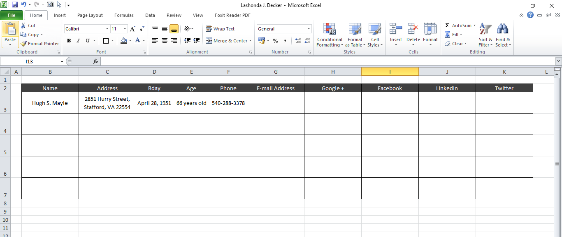Switch to the Formulas tab
The image size is (562, 237).
[124, 15]
